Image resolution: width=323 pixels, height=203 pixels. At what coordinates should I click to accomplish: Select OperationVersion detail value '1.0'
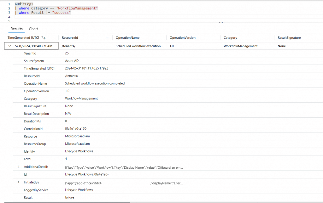point(67,91)
